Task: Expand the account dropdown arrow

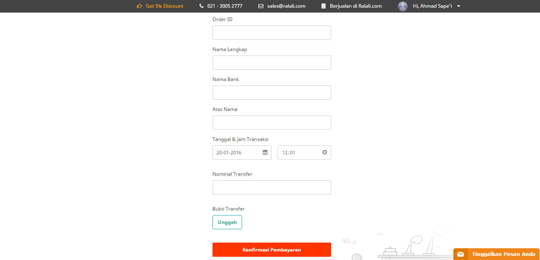Action: (x=459, y=6)
